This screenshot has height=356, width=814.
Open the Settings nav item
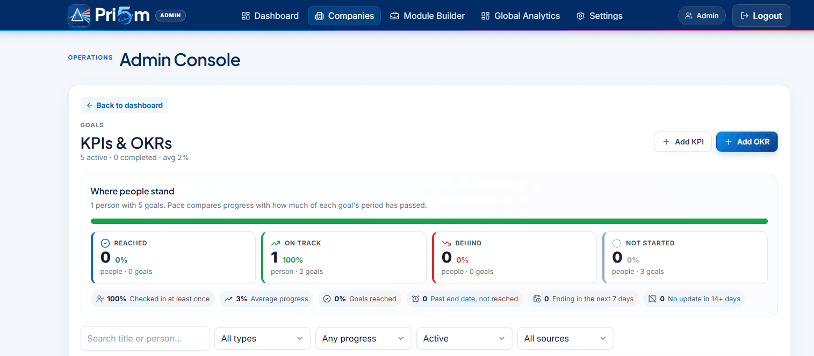[x=600, y=16]
